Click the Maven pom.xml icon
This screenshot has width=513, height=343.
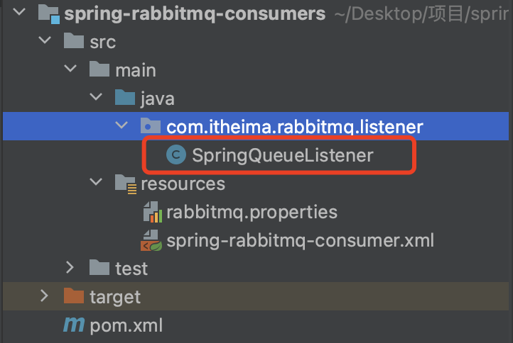coord(74,325)
